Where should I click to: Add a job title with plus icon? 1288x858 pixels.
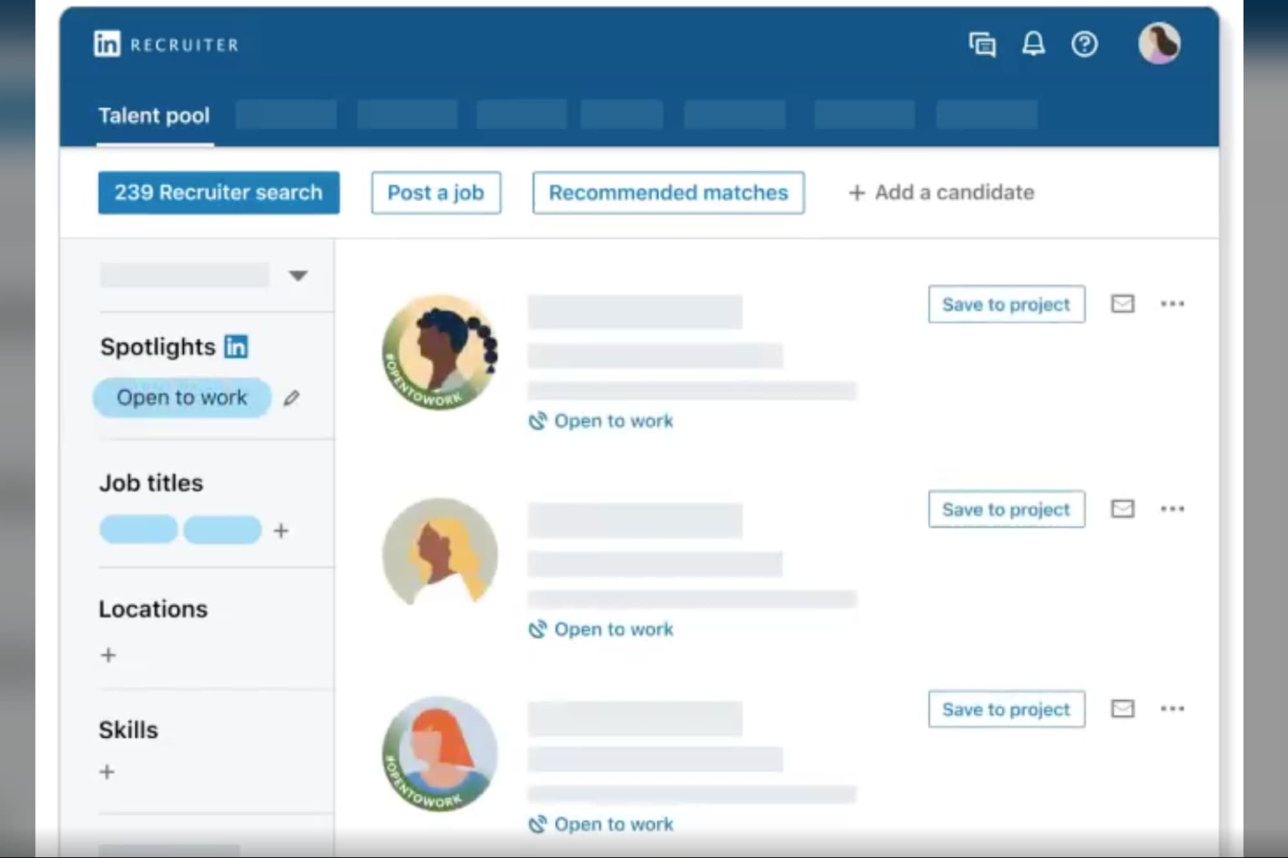click(281, 531)
